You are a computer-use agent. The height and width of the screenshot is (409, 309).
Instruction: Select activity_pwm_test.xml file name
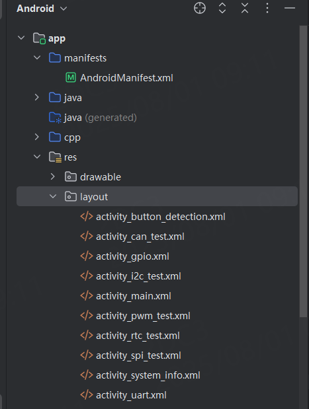(x=143, y=316)
